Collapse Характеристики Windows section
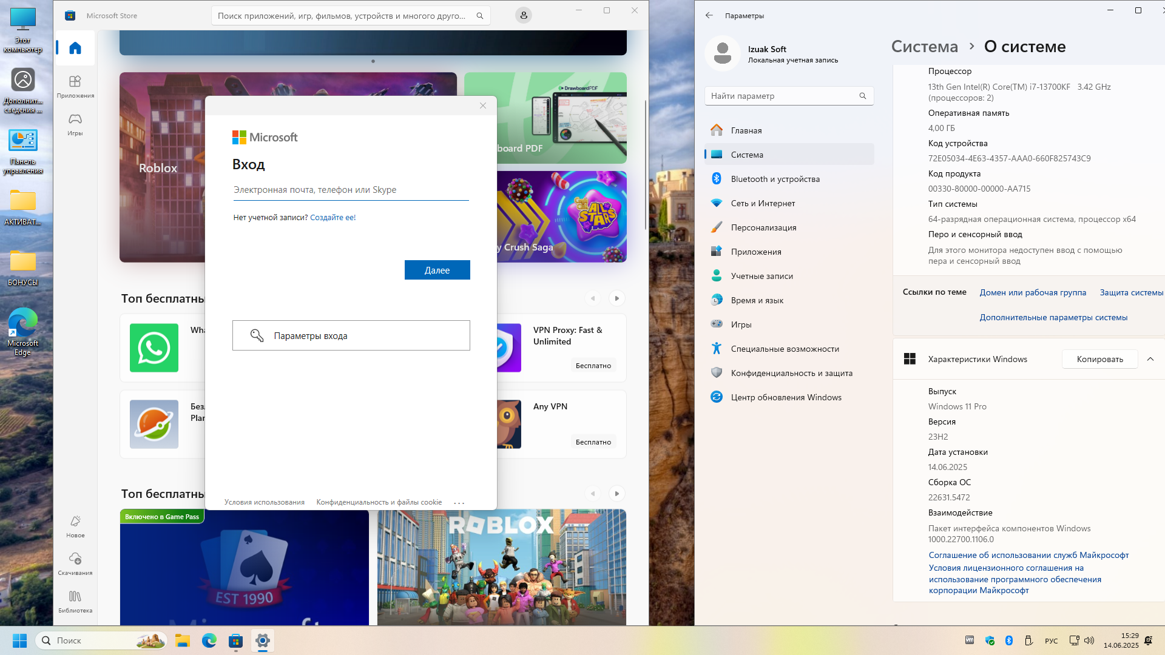 click(1150, 359)
